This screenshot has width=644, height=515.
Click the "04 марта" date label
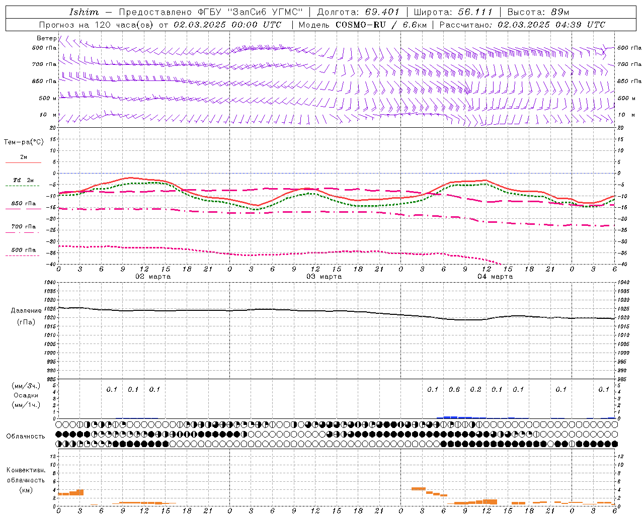pos(495,277)
